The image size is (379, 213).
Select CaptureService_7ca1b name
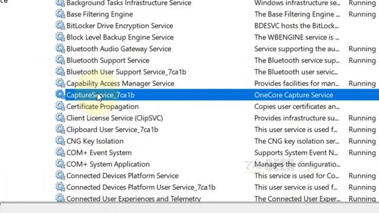coord(100,95)
